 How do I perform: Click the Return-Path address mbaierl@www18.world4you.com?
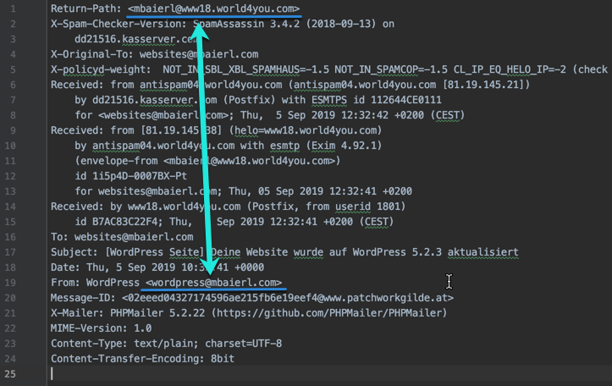click(x=213, y=8)
